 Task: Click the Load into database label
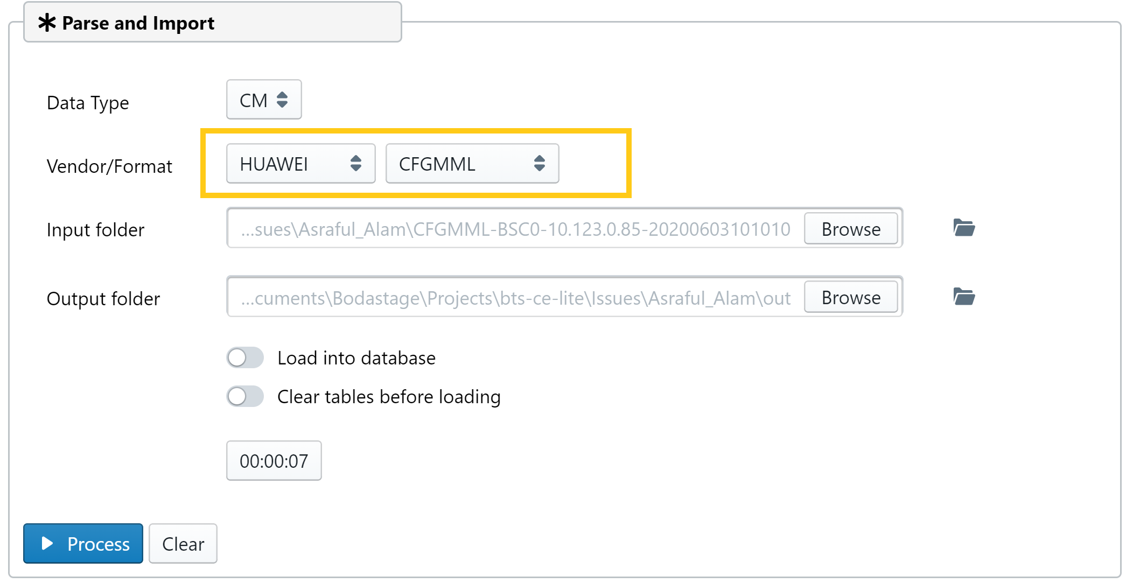356,358
